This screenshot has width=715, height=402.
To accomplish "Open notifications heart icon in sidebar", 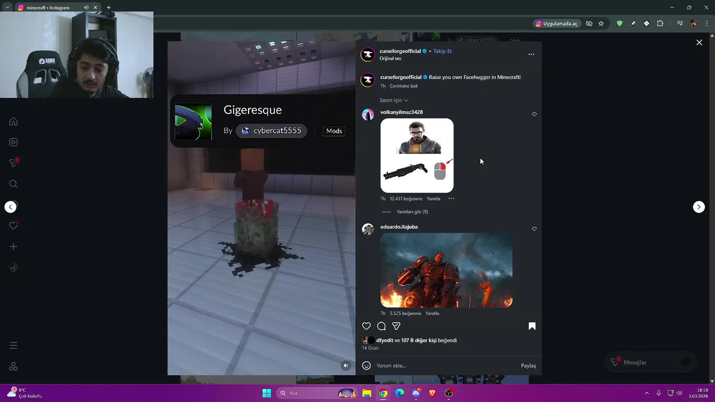I will point(13,226).
